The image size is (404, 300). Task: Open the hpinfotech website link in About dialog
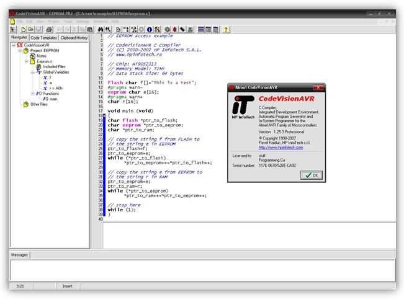pos(281,147)
